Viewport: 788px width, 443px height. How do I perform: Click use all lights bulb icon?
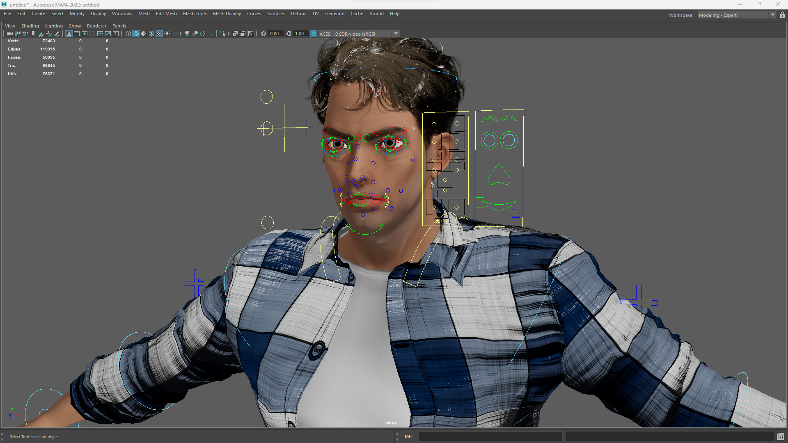(x=167, y=34)
